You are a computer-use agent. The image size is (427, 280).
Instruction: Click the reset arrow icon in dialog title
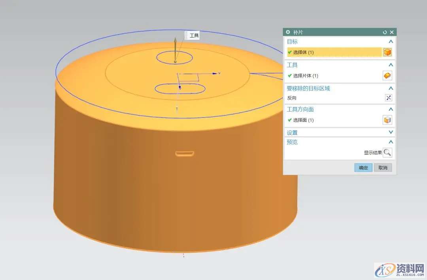[x=385, y=32]
